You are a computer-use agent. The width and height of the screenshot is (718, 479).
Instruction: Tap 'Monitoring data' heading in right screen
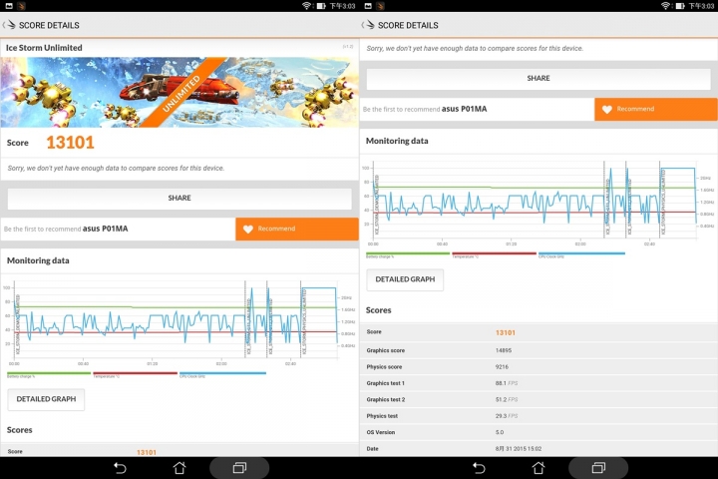(x=397, y=141)
